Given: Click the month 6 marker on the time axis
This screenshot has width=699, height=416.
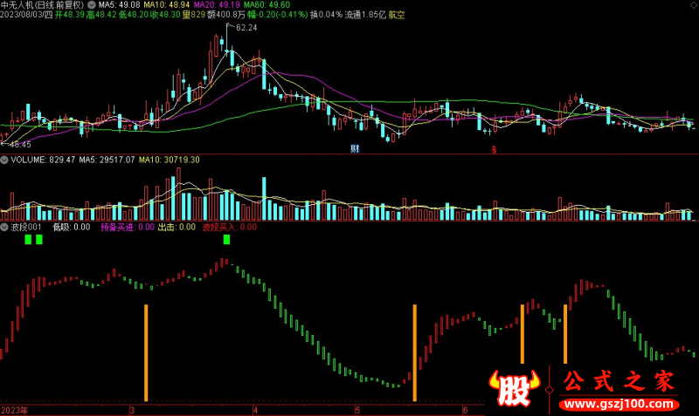Looking at the screenshot, I should click(465, 410).
